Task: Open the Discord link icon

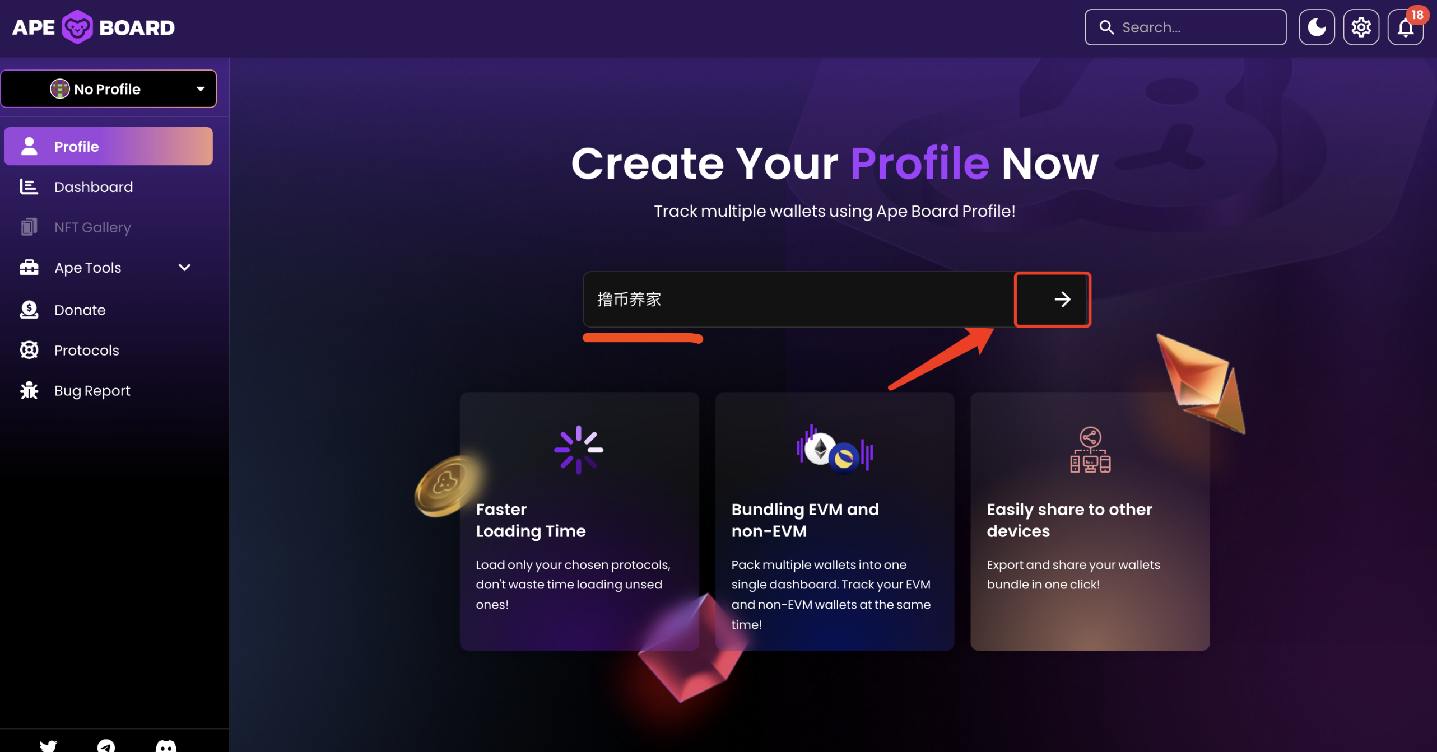Action: 166,745
